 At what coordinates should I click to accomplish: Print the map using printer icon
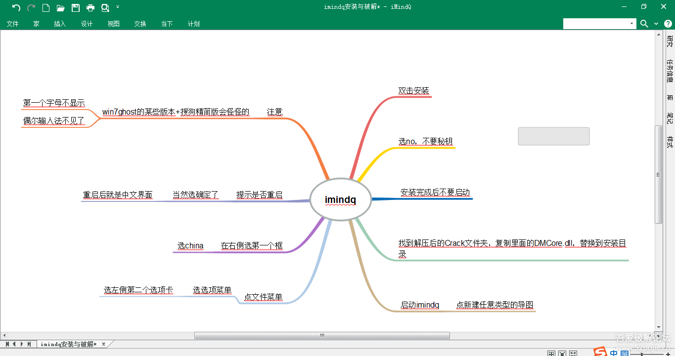coord(90,7)
